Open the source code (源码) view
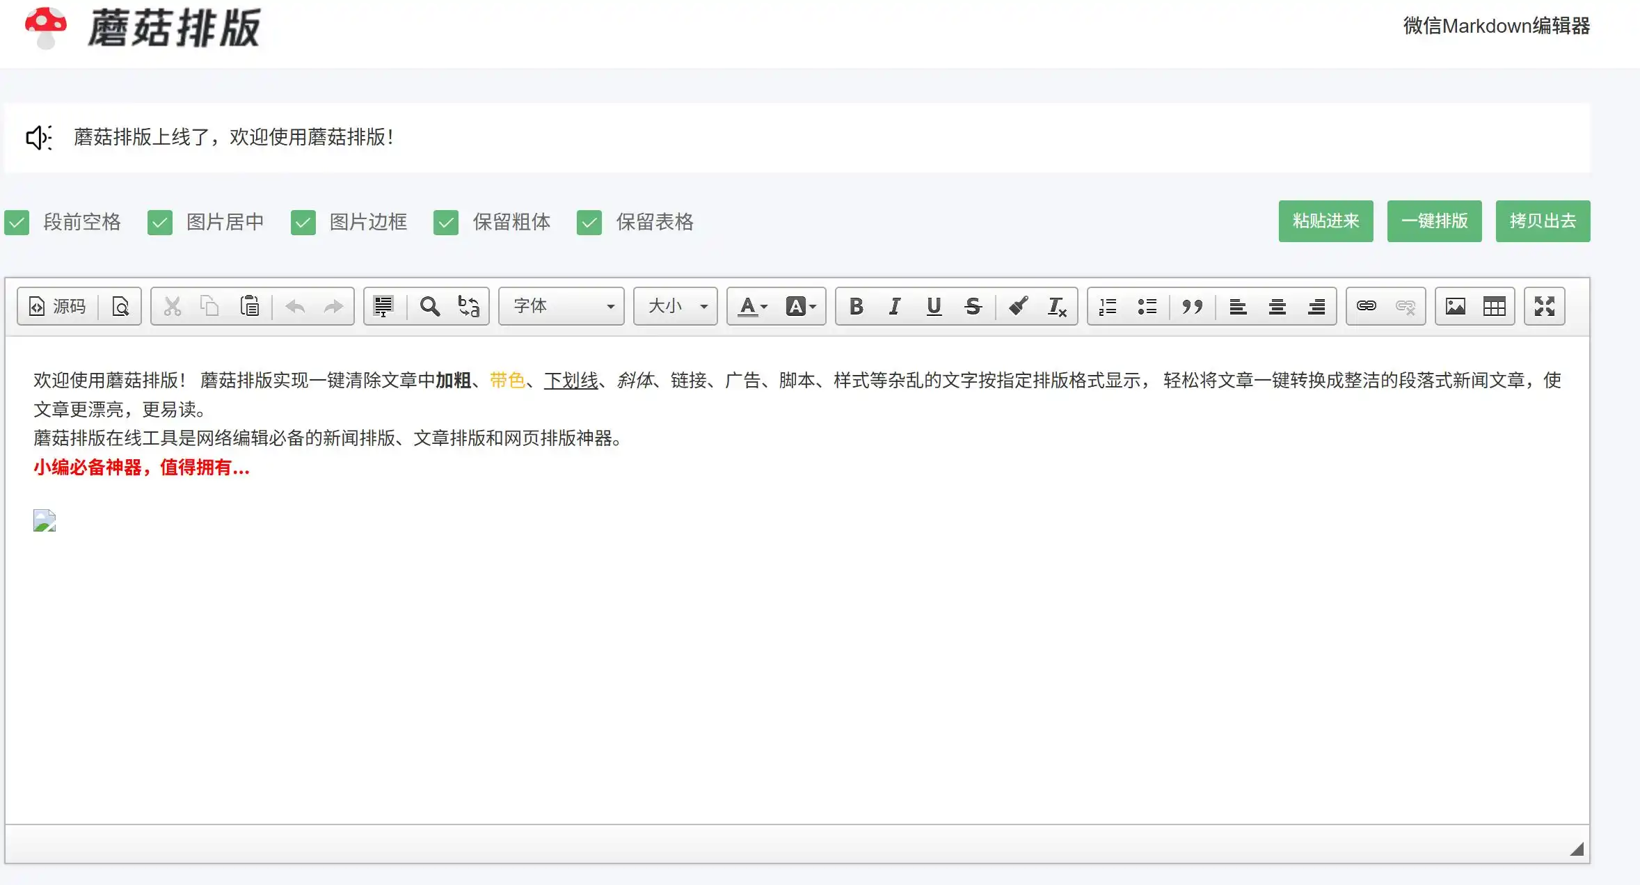This screenshot has width=1640, height=885. (58, 306)
